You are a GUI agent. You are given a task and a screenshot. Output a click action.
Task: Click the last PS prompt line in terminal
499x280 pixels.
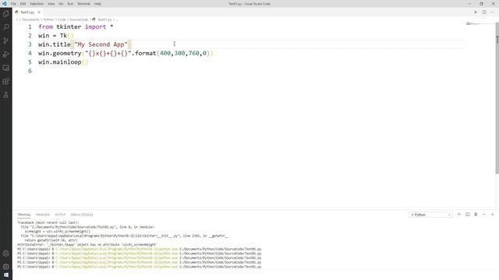tap(139, 267)
